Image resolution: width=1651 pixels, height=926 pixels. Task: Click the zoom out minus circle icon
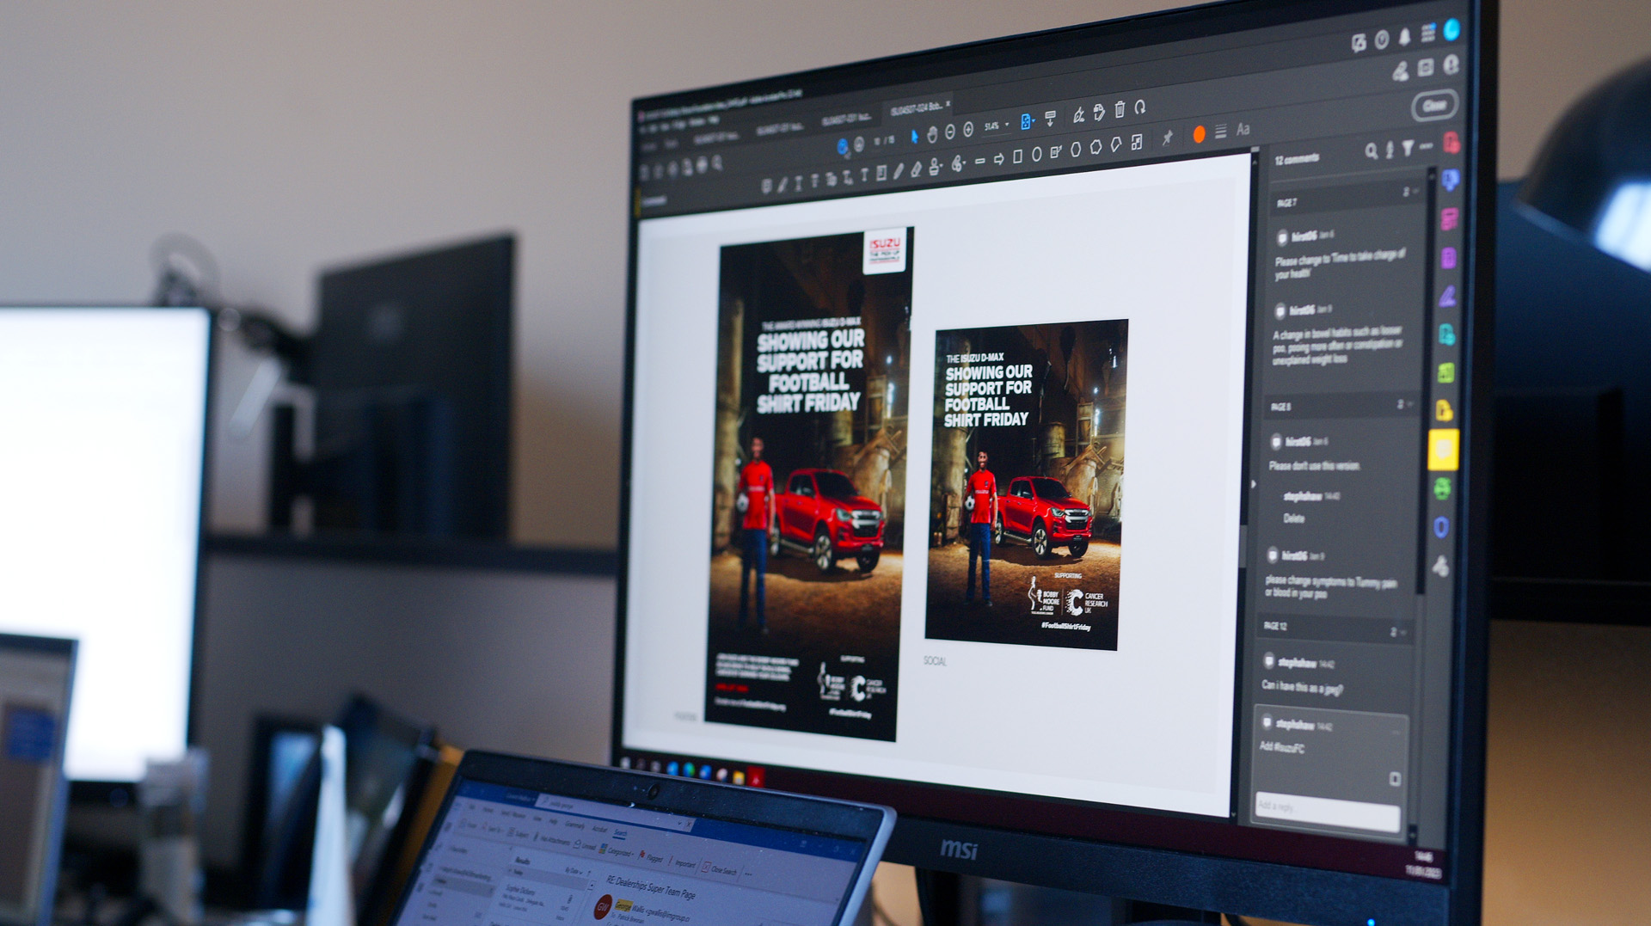(950, 132)
